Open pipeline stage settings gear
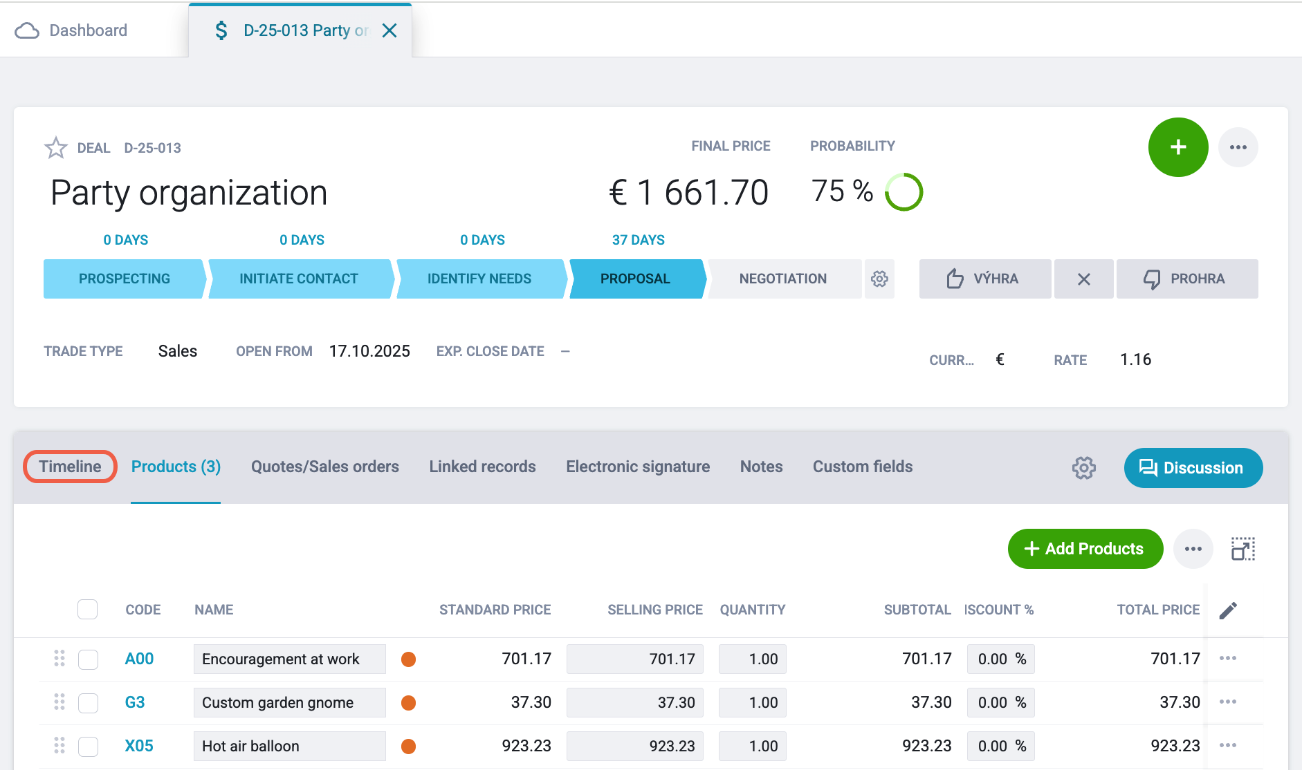 point(879,279)
